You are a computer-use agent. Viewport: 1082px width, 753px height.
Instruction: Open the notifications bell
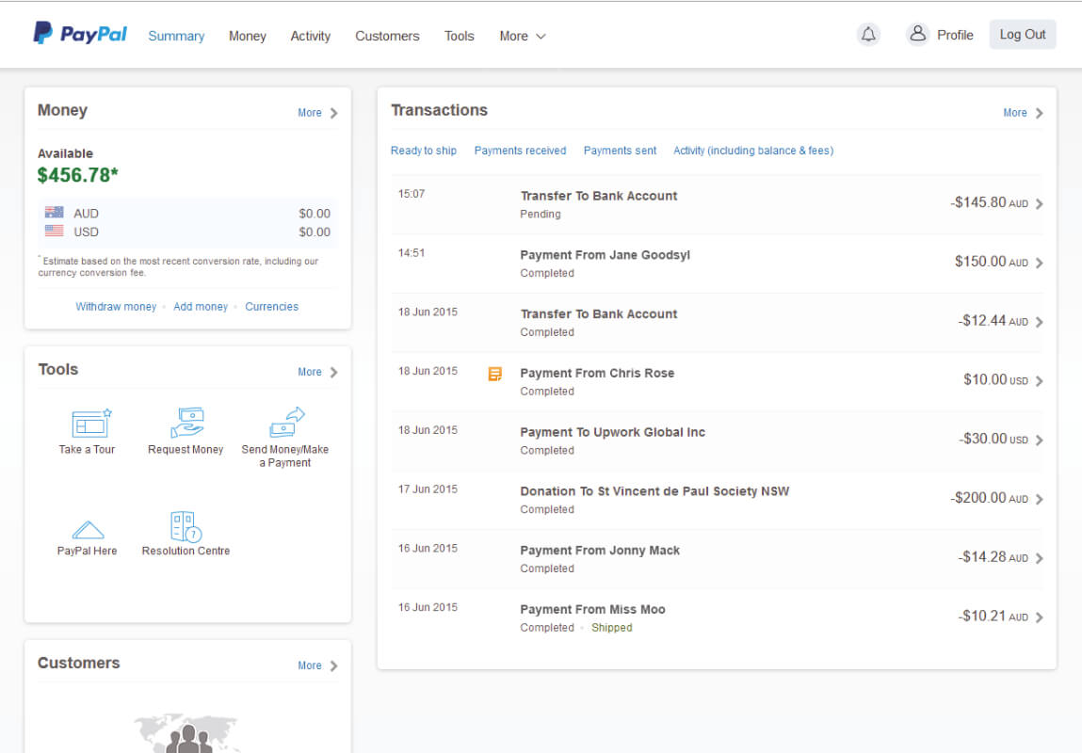click(869, 34)
